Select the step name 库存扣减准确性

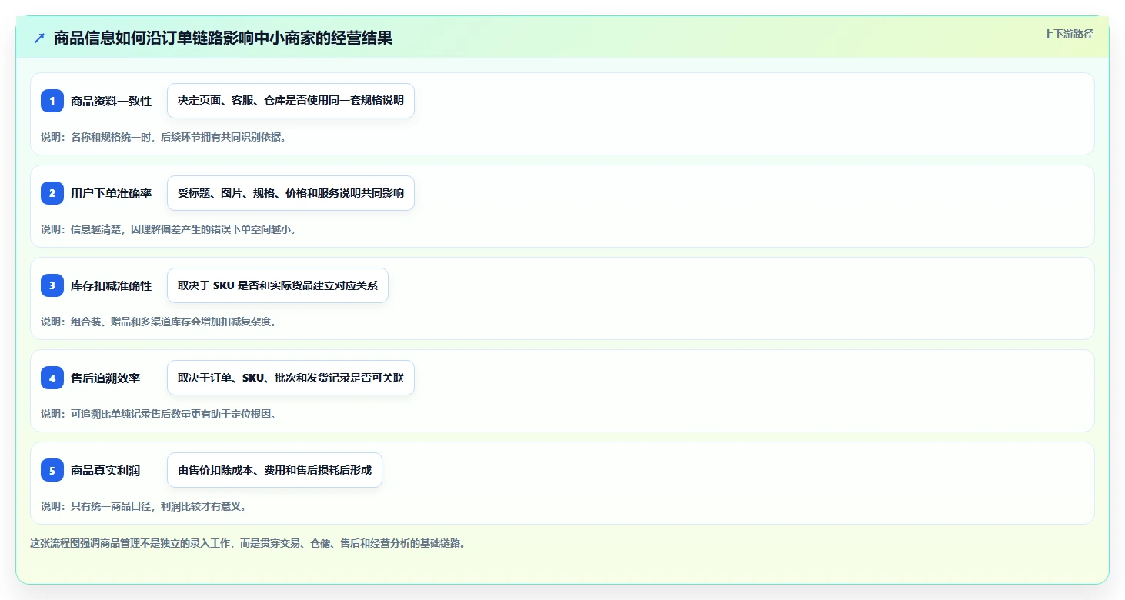click(111, 285)
